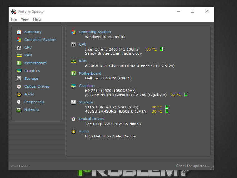
Task: Click the CPU chip icon in sidebar
Action: [19, 47]
